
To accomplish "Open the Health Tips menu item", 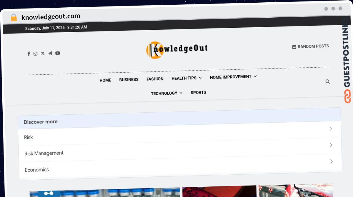I will (x=184, y=78).
